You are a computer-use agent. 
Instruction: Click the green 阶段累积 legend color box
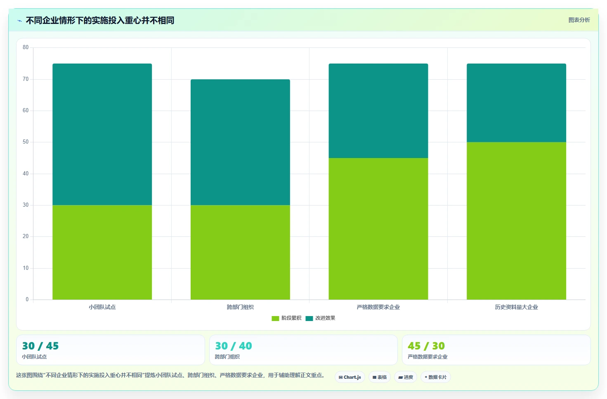coord(275,318)
